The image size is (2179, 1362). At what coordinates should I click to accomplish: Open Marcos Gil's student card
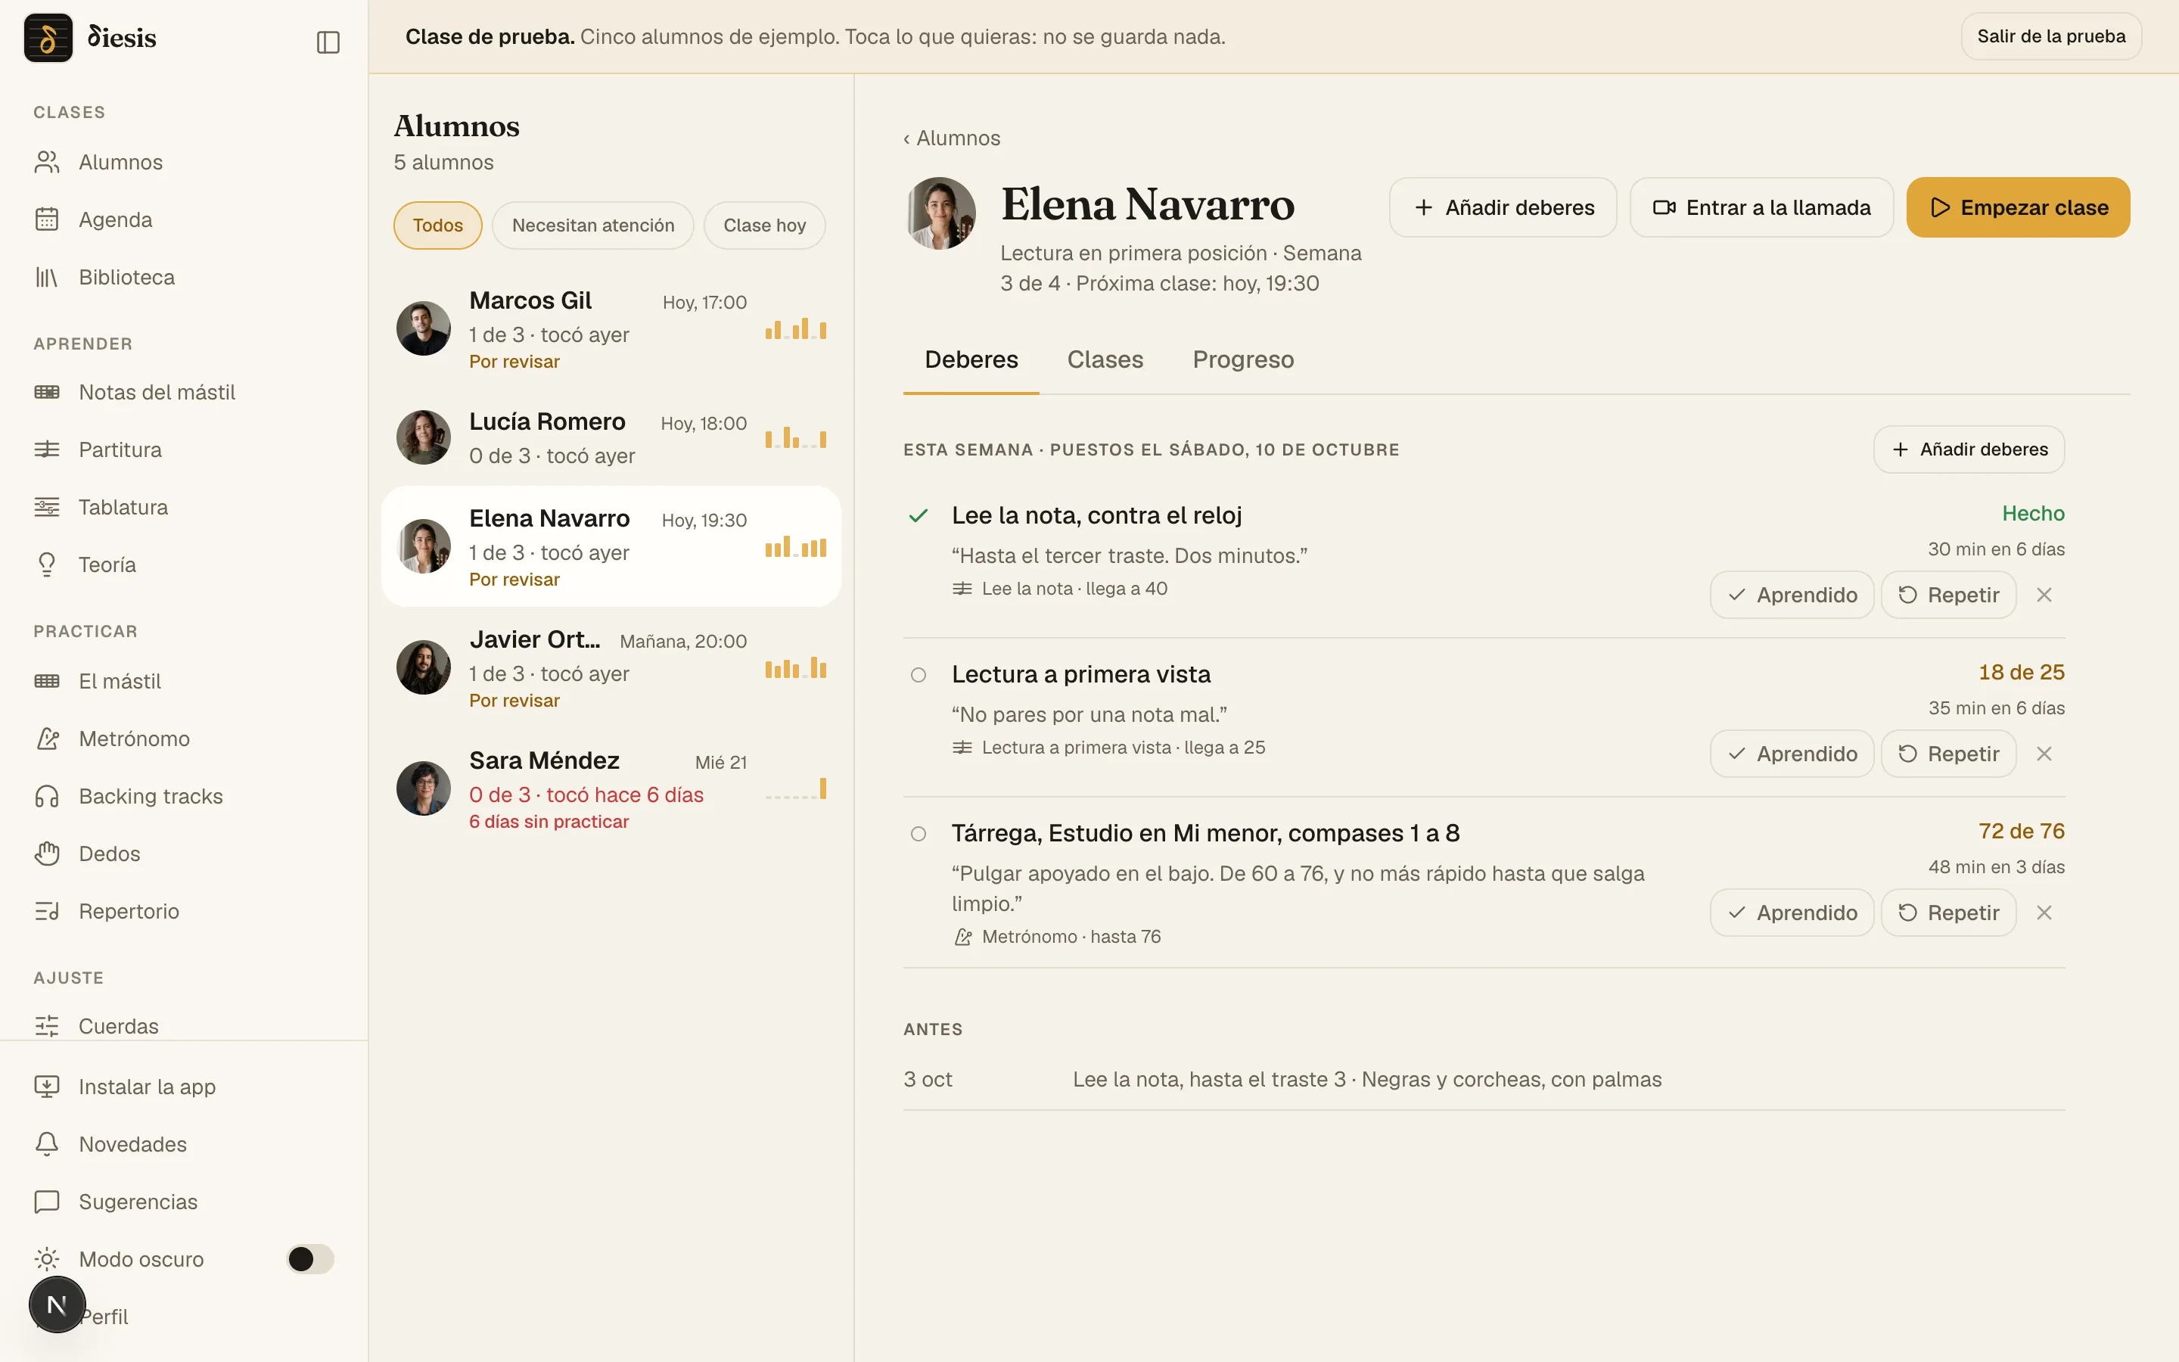pos(611,330)
